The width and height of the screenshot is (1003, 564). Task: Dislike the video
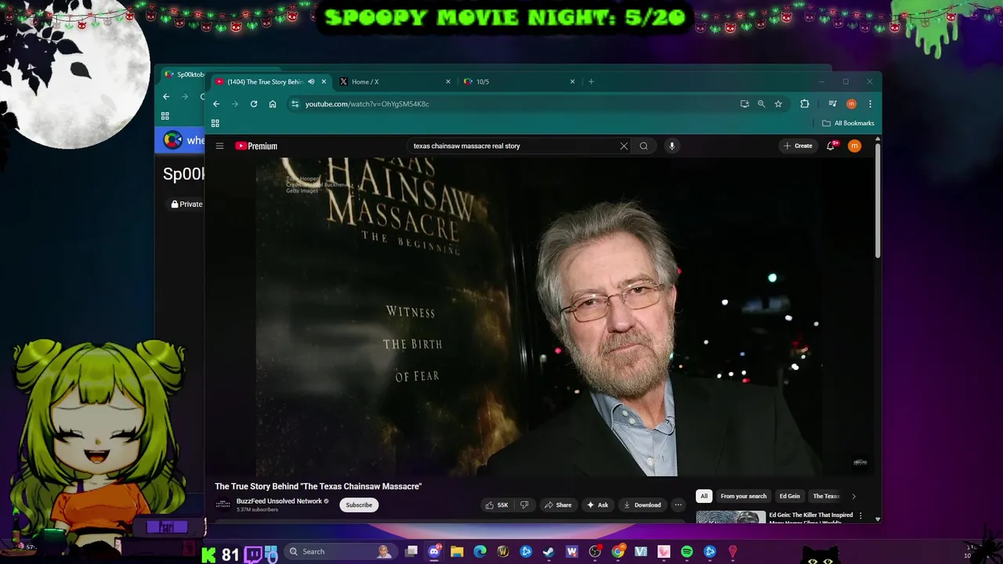tap(524, 505)
